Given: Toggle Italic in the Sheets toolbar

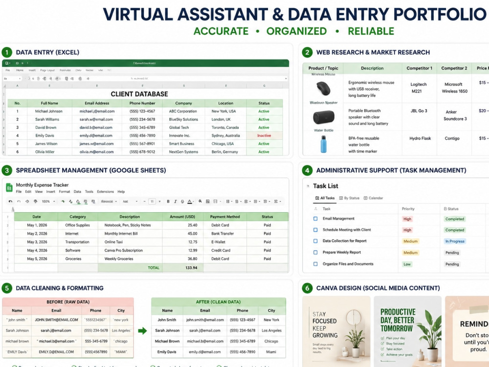Looking at the screenshot, I should click(175, 201).
